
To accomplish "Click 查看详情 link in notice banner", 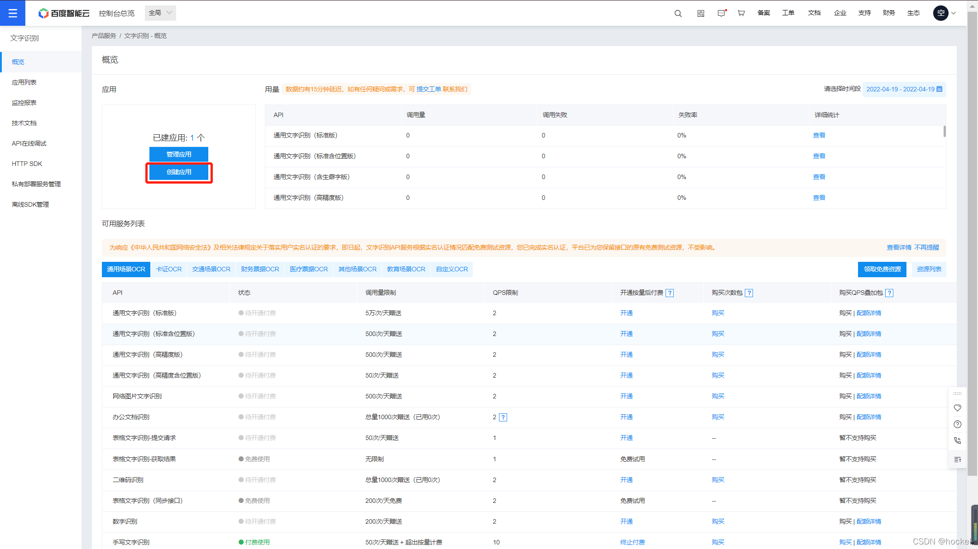I will [x=899, y=248].
